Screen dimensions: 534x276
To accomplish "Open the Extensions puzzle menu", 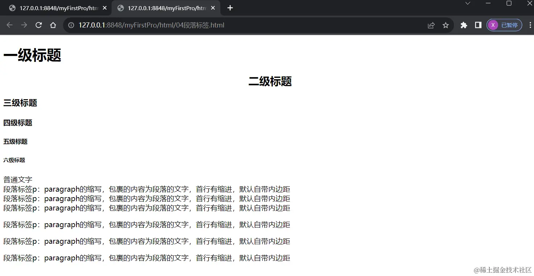I will pos(464,25).
